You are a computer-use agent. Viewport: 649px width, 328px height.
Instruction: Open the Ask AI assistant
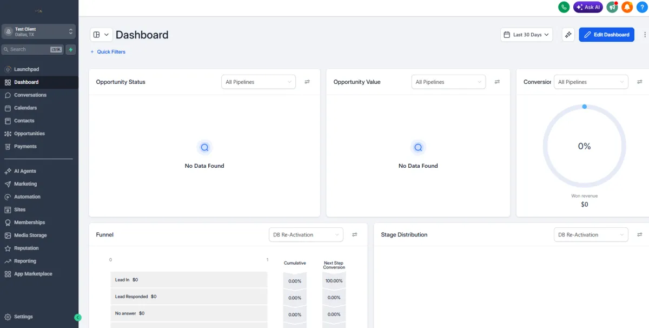tap(588, 7)
